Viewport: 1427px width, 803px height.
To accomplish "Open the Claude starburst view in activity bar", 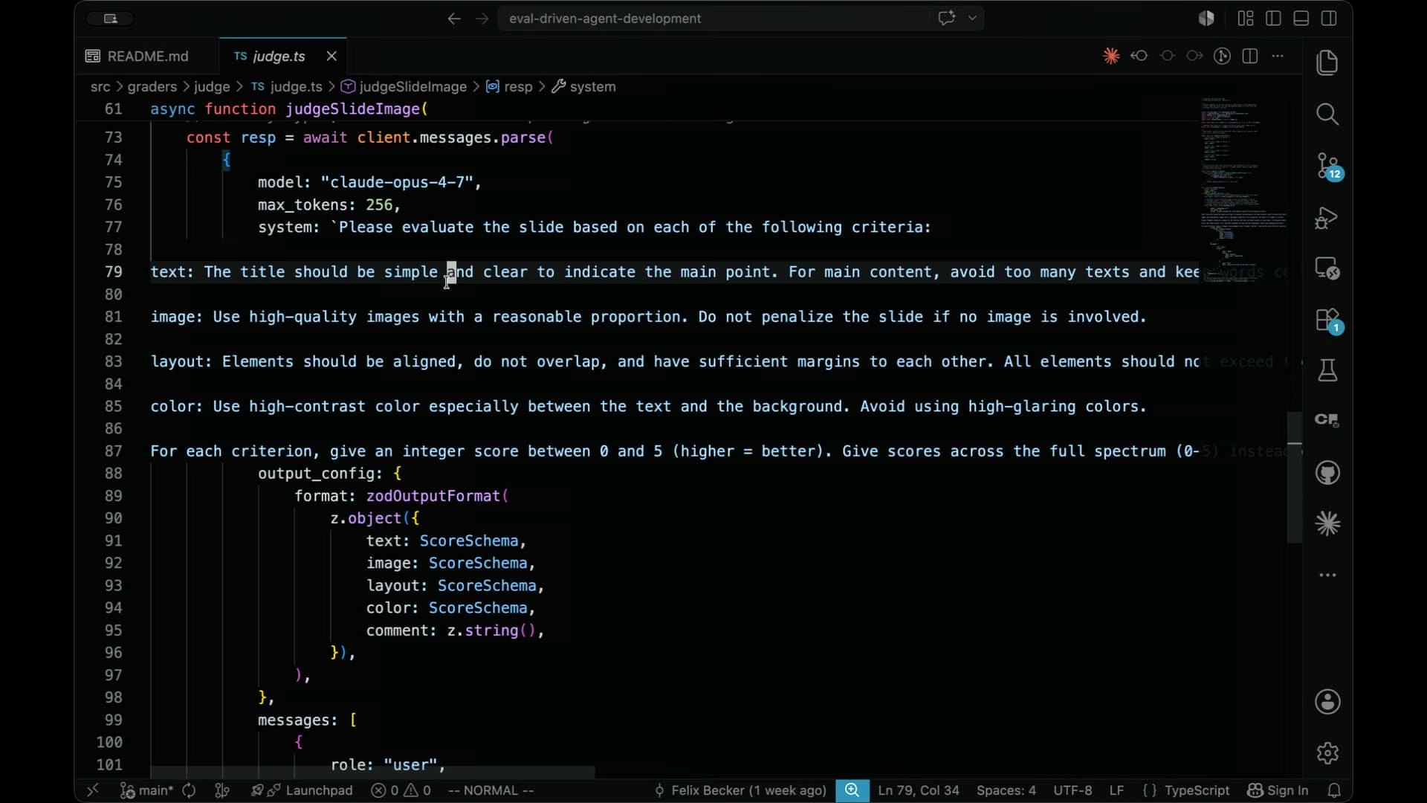I will pos(1327,524).
